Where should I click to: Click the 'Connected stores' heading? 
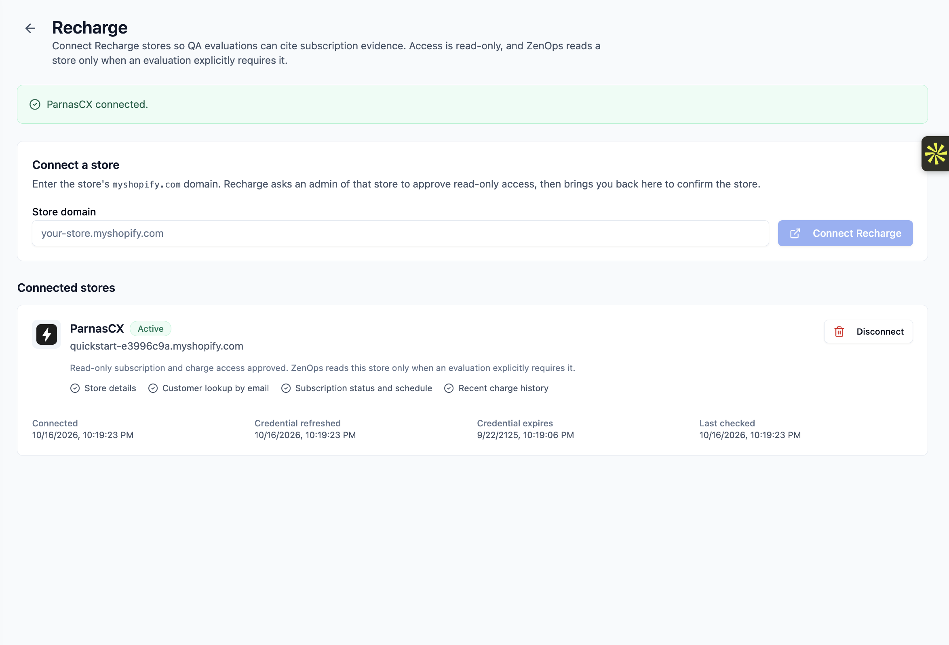(x=66, y=288)
